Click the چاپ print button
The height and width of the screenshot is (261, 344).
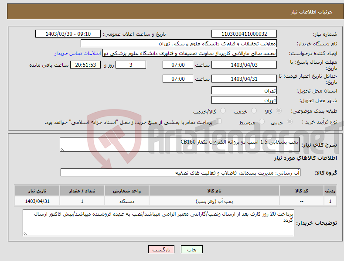(192, 249)
